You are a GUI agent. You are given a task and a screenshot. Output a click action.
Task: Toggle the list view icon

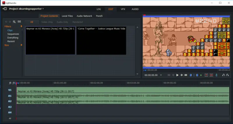click(19, 22)
